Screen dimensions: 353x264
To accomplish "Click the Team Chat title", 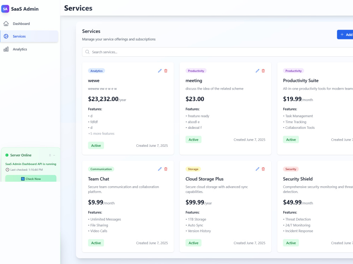I will click(98, 179).
